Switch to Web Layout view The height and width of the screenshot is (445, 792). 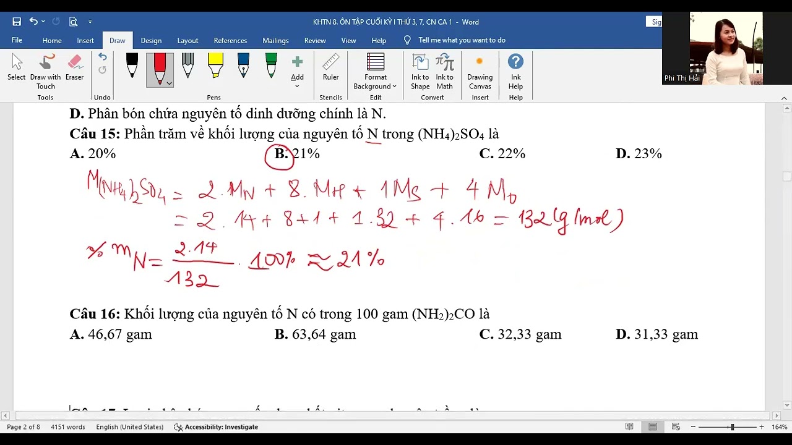pyautogui.click(x=676, y=427)
